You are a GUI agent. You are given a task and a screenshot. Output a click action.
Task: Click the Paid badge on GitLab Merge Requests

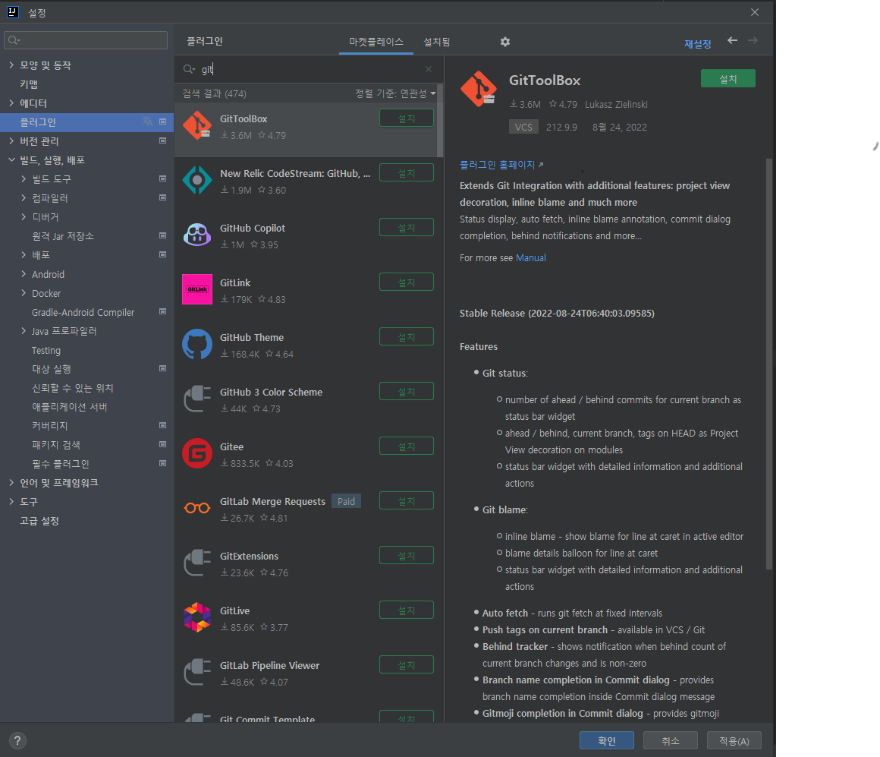click(346, 501)
